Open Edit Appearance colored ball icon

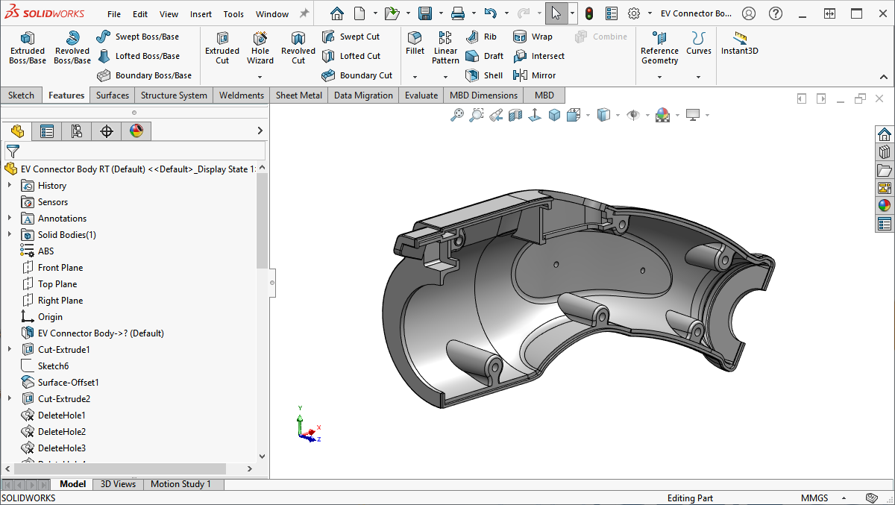pos(662,114)
